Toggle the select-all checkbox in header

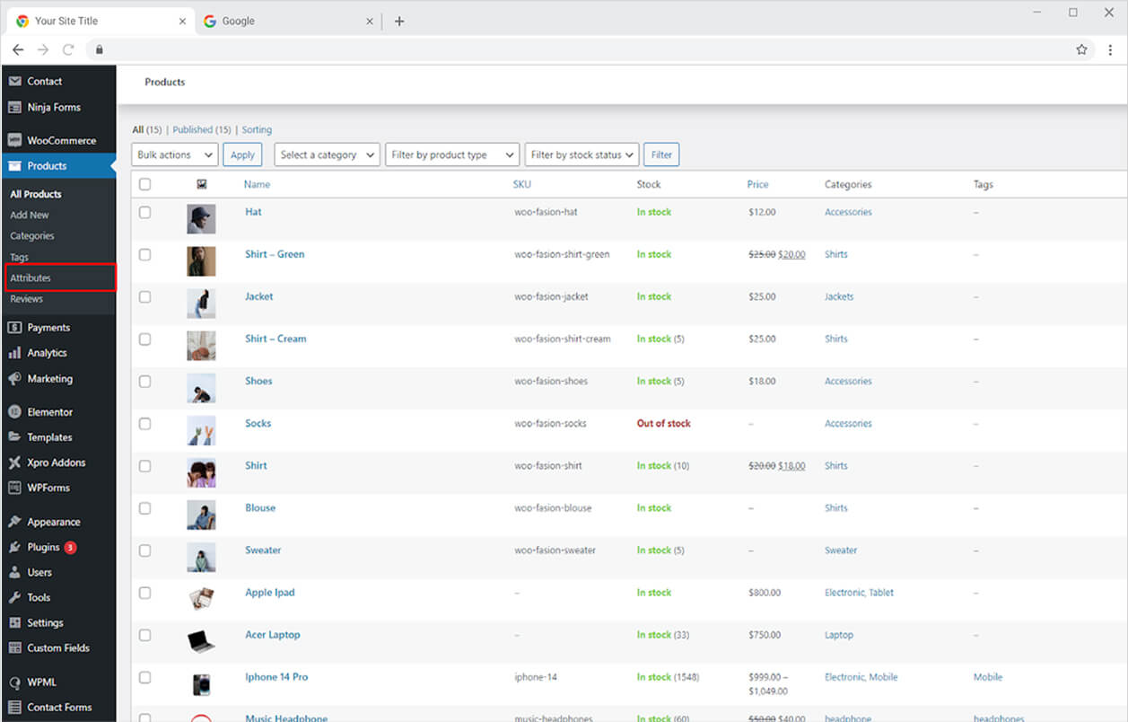point(144,184)
